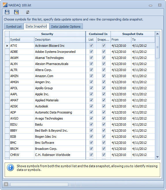
Task: Click the NASDAQ 100.lst window title icon
Action: [5, 5]
